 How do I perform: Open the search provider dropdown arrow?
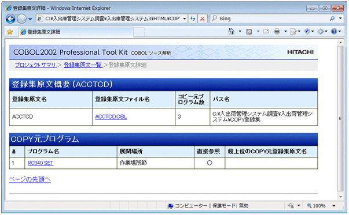[340, 18]
